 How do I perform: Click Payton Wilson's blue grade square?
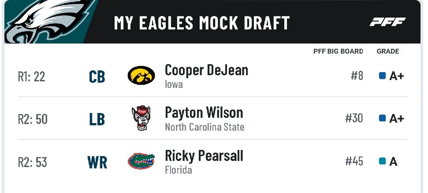pos(383,118)
